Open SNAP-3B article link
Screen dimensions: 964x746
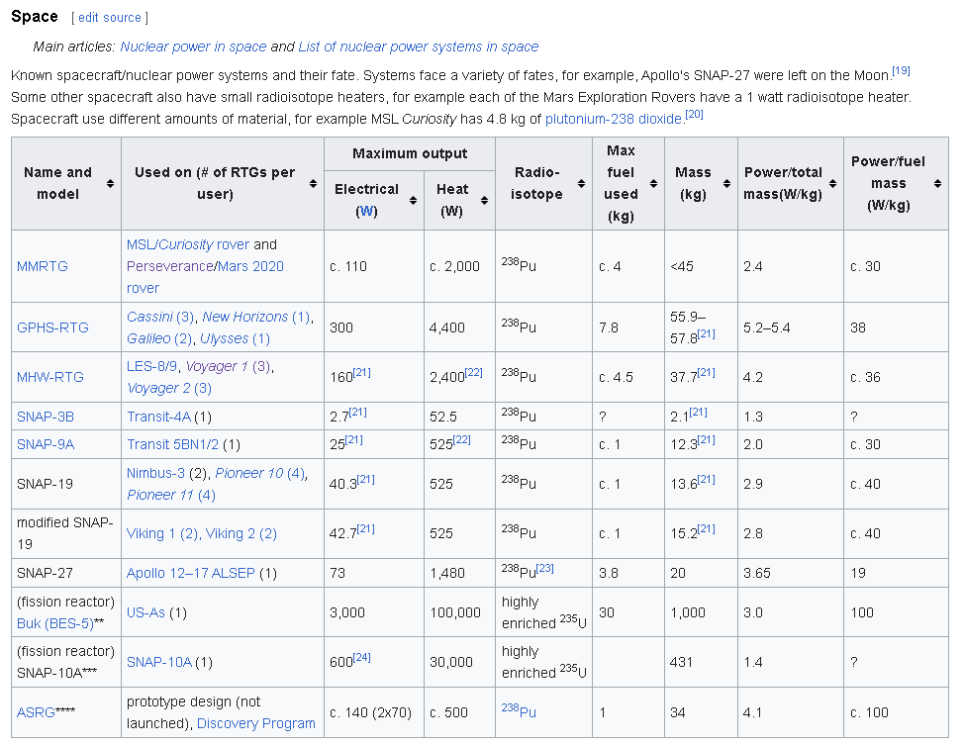[46, 418]
